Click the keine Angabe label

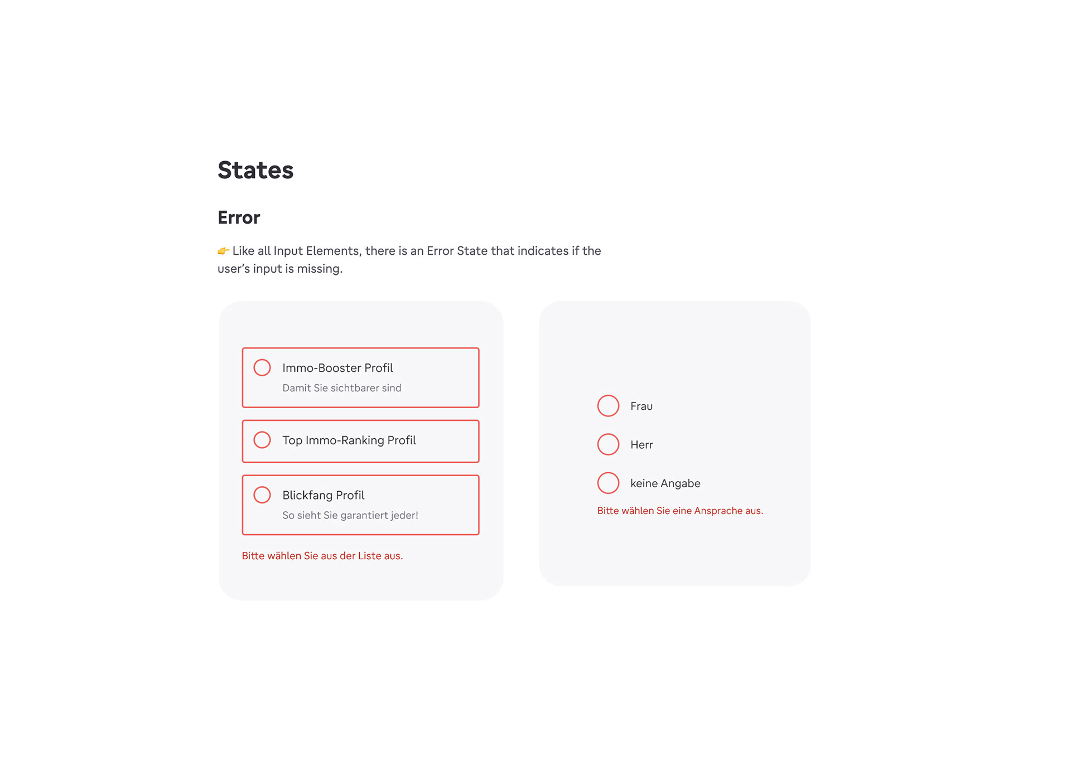(x=665, y=483)
